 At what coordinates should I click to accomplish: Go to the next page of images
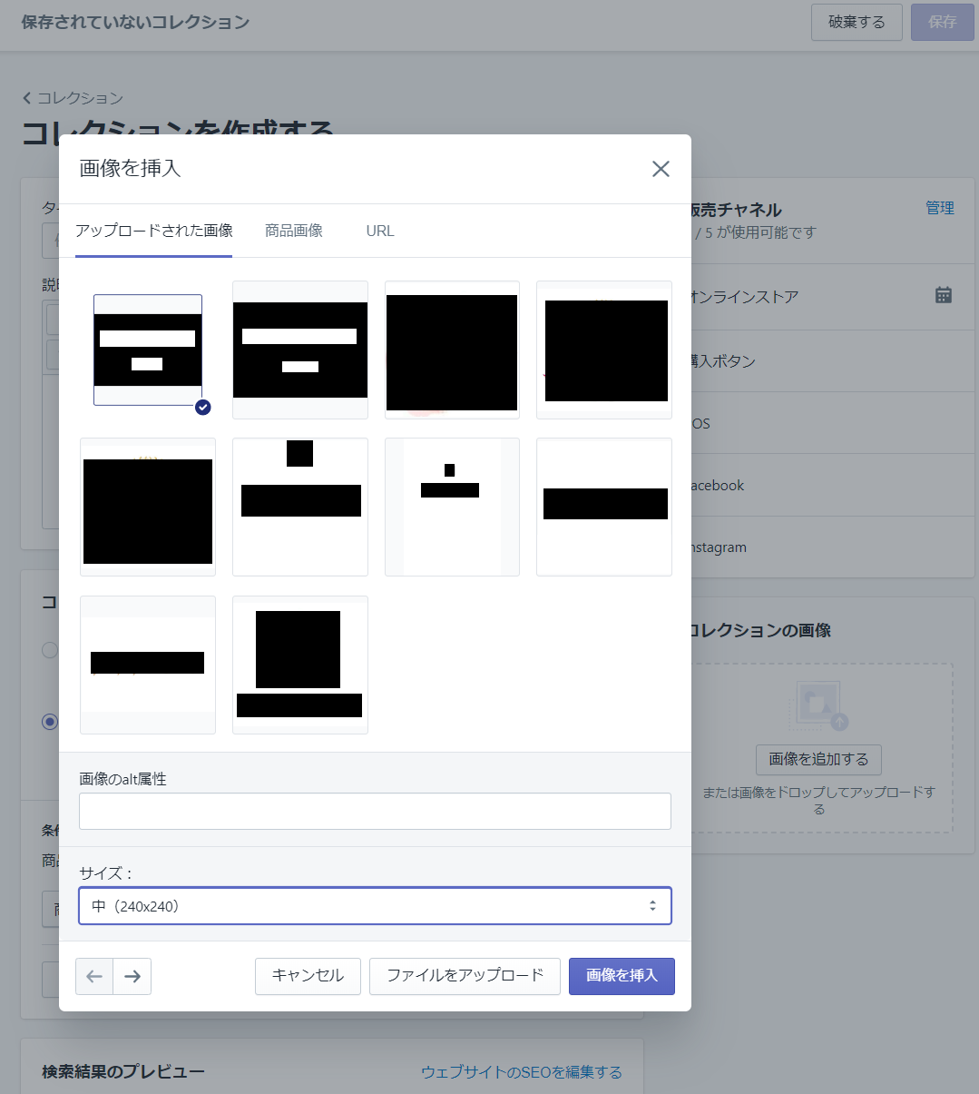(132, 977)
